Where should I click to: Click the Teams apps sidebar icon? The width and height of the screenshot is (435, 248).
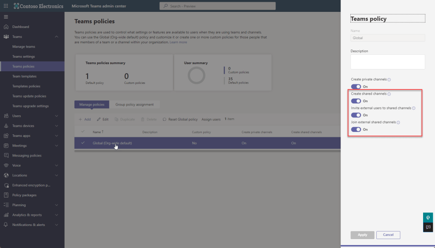coord(6,136)
